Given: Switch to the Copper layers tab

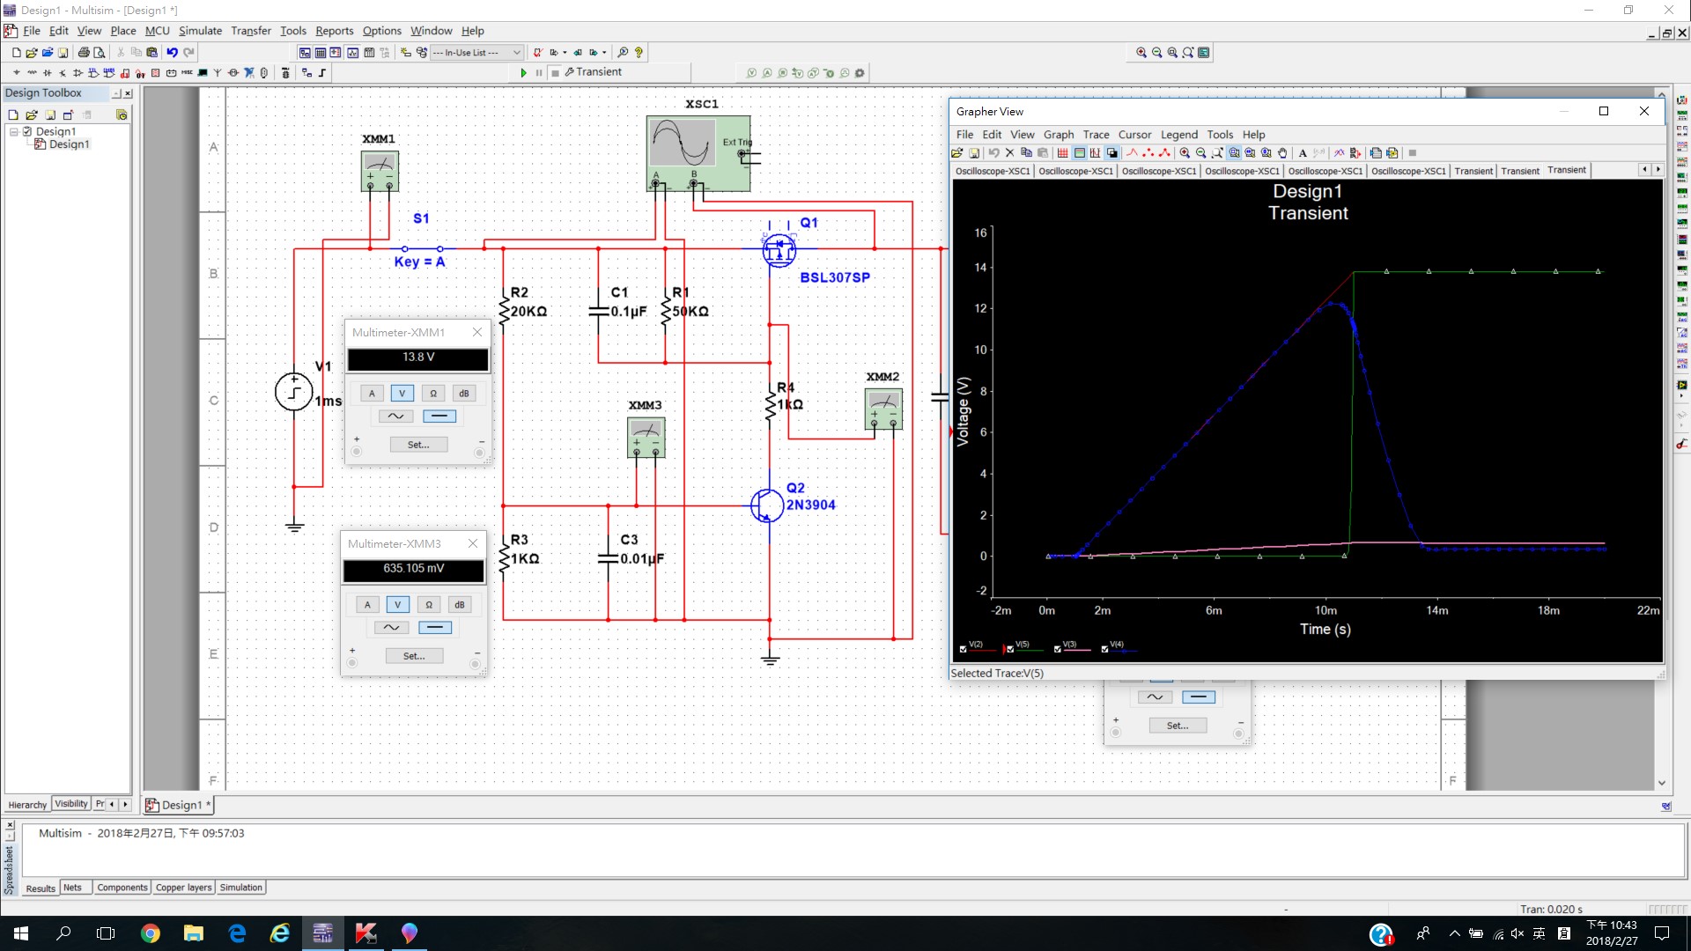Looking at the screenshot, I should 184,888.
